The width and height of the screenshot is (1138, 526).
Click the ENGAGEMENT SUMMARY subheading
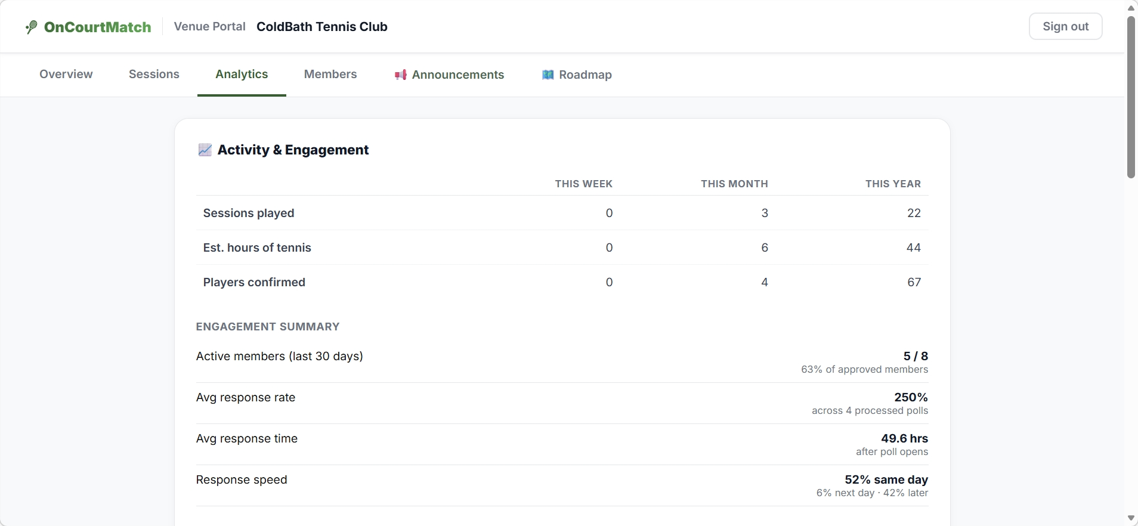(x=268, y=327)
